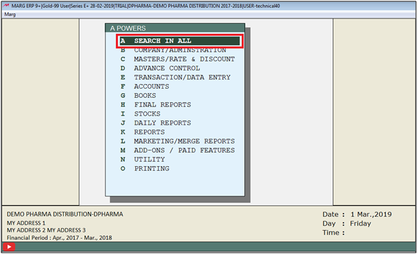Select Books from the list
The width and height of the screenshot is (418, 254).
[x=138, y=96]
